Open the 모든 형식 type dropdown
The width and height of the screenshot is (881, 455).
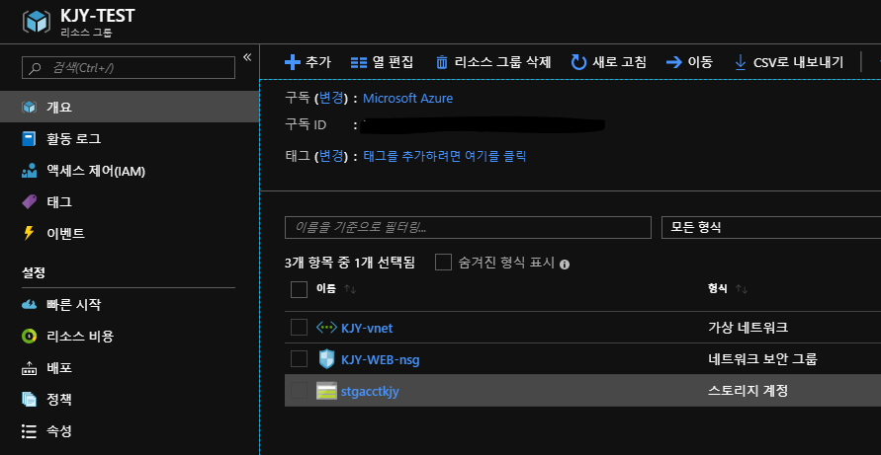click(771, 227)
